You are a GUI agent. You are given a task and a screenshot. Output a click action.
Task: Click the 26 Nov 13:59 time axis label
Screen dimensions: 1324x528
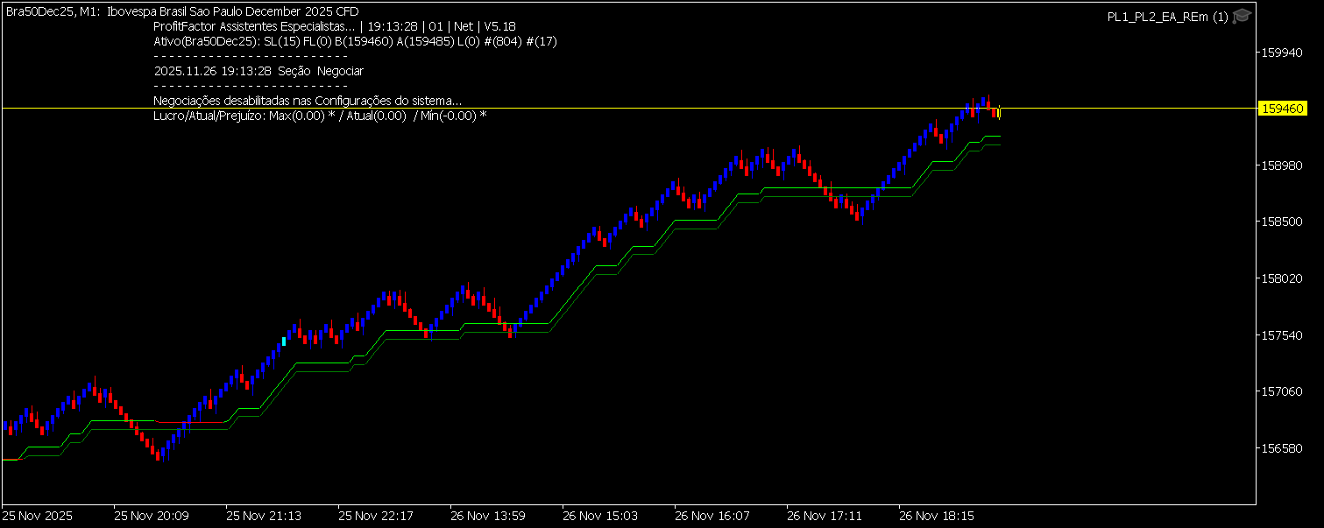tap(487, 516)
